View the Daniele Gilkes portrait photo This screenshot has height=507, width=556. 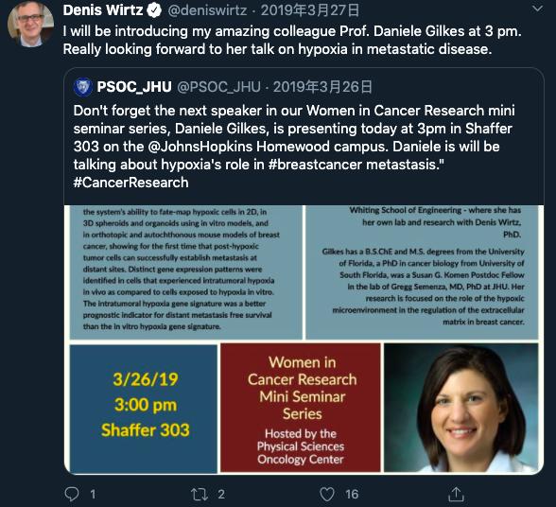461,408
